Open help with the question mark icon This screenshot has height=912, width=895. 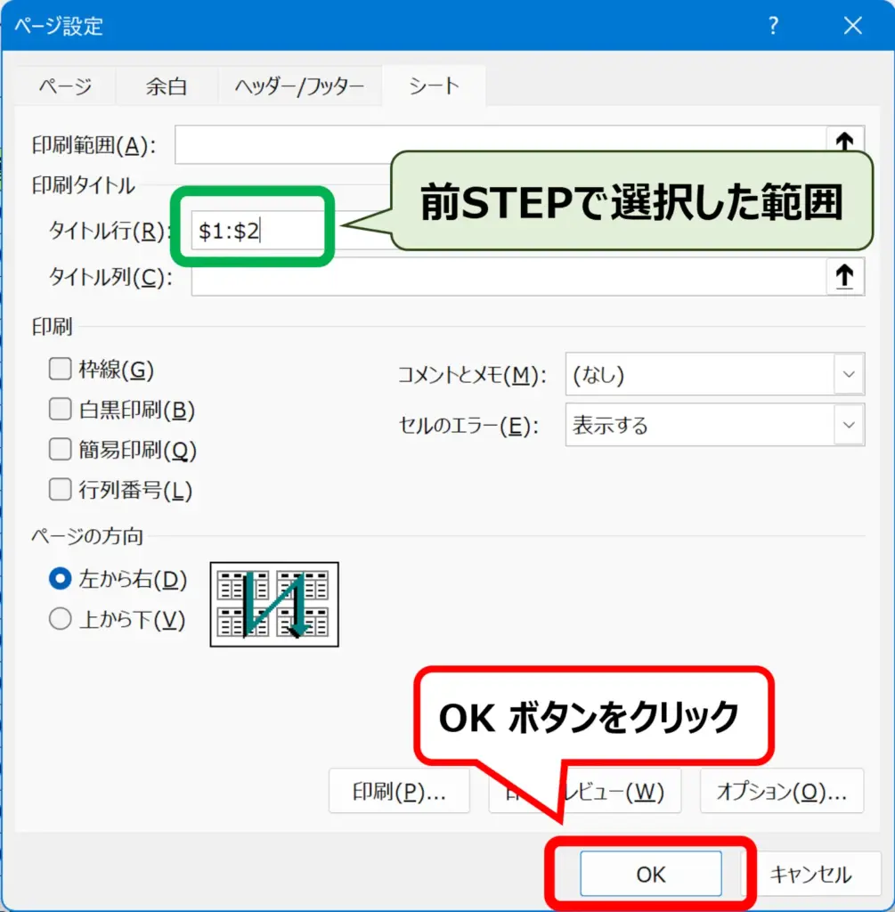coord(774,26)
